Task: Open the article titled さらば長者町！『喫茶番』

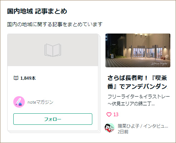Action: click(138, 82)
